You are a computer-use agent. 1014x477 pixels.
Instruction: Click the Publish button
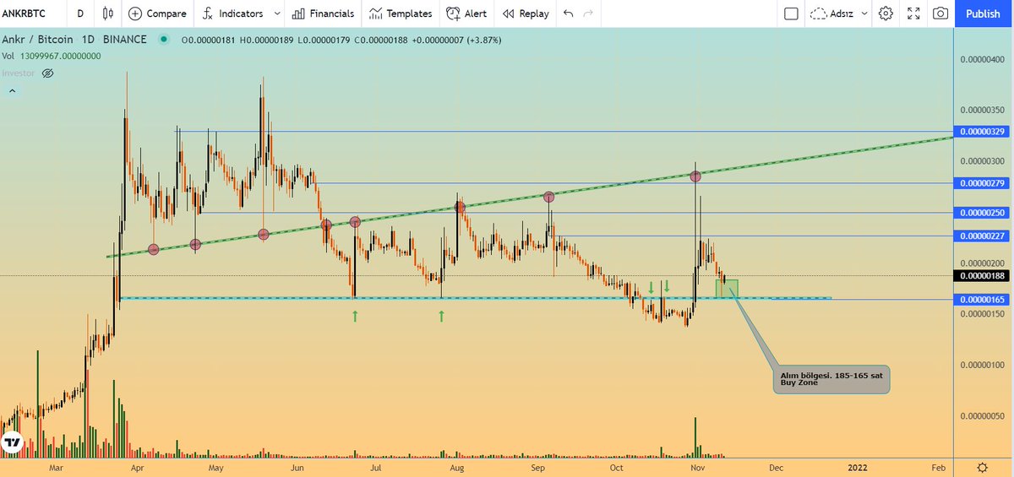point(983,14)
